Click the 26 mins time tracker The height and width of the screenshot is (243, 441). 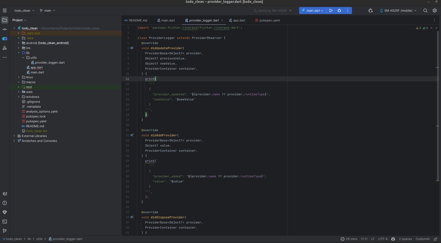click(x=349, y=239)
